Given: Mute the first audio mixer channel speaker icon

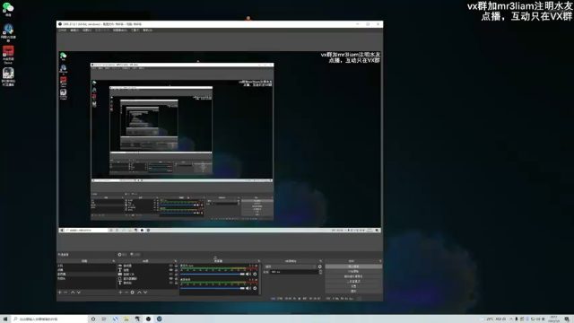Looking at the screenshot, I should [x=248, y=274].
